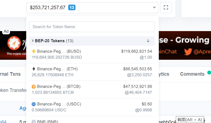
Task: Collapse the BEP-20 Tokens section arrow
Action: 32,41
